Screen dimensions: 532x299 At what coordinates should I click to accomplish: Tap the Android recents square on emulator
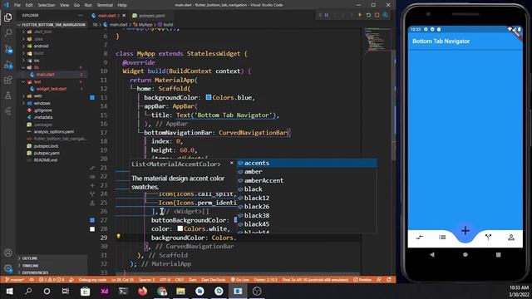click(x=498, y=255)
